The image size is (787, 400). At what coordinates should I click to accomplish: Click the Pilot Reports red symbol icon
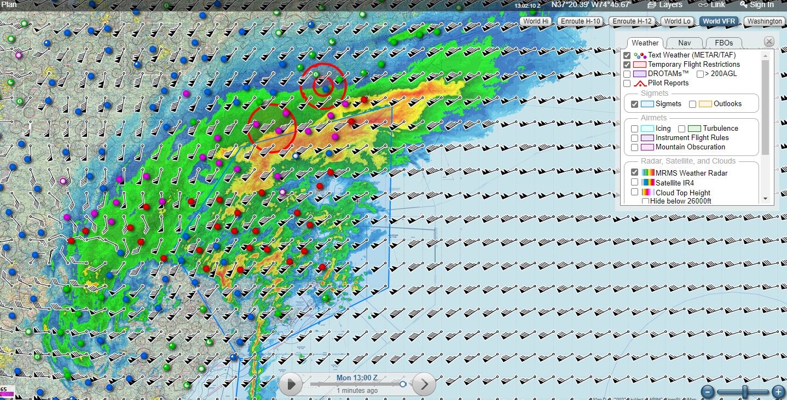[640, 83]
